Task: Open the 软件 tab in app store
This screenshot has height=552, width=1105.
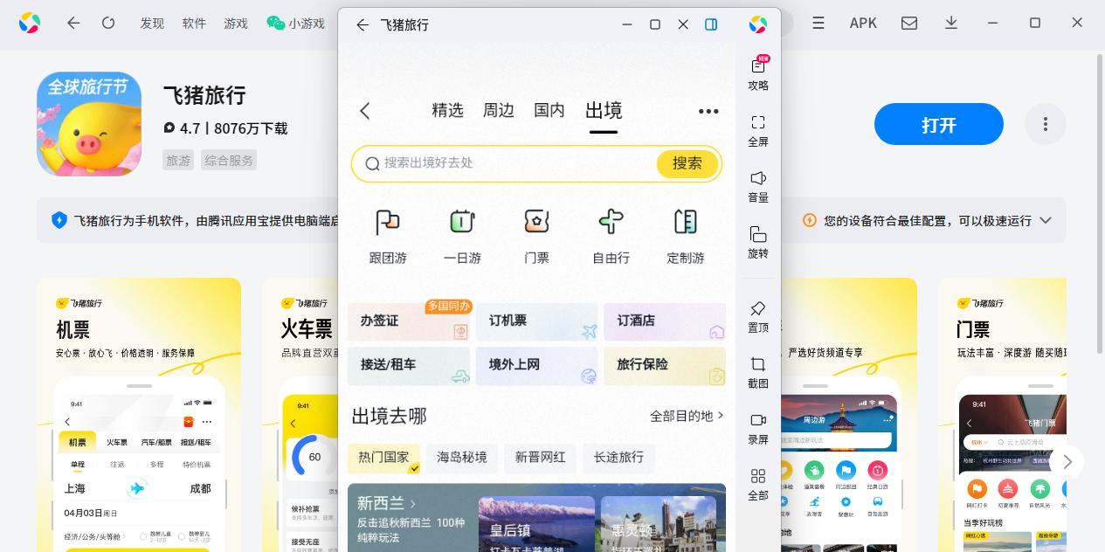Action: [x=194, y=24]
